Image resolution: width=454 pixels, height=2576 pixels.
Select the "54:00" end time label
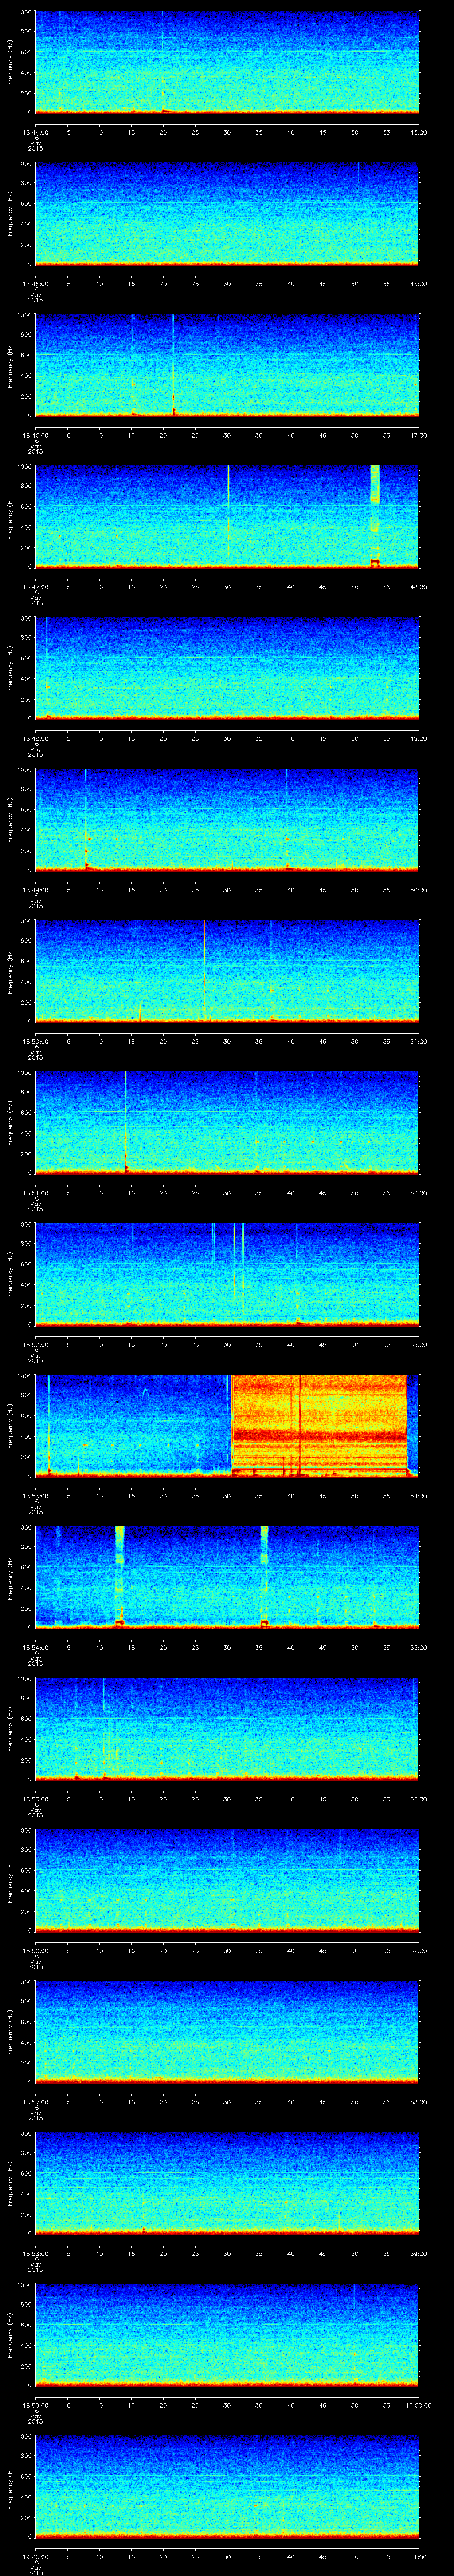419,1496
